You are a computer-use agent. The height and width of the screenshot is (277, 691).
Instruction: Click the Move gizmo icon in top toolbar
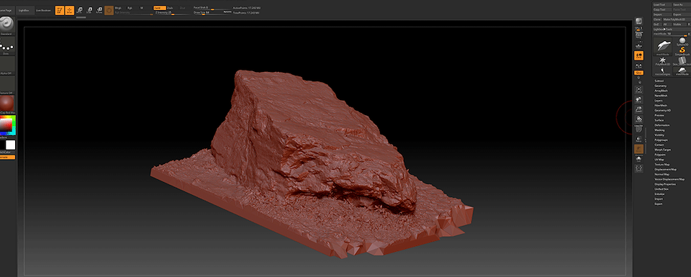point(79,9)
